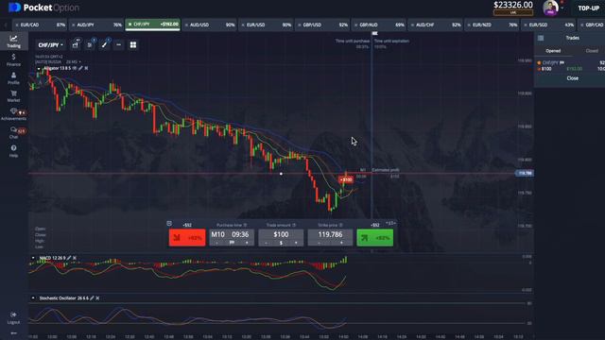Collapse the sidebar with bottom arrow

click(x=13, y=333)
